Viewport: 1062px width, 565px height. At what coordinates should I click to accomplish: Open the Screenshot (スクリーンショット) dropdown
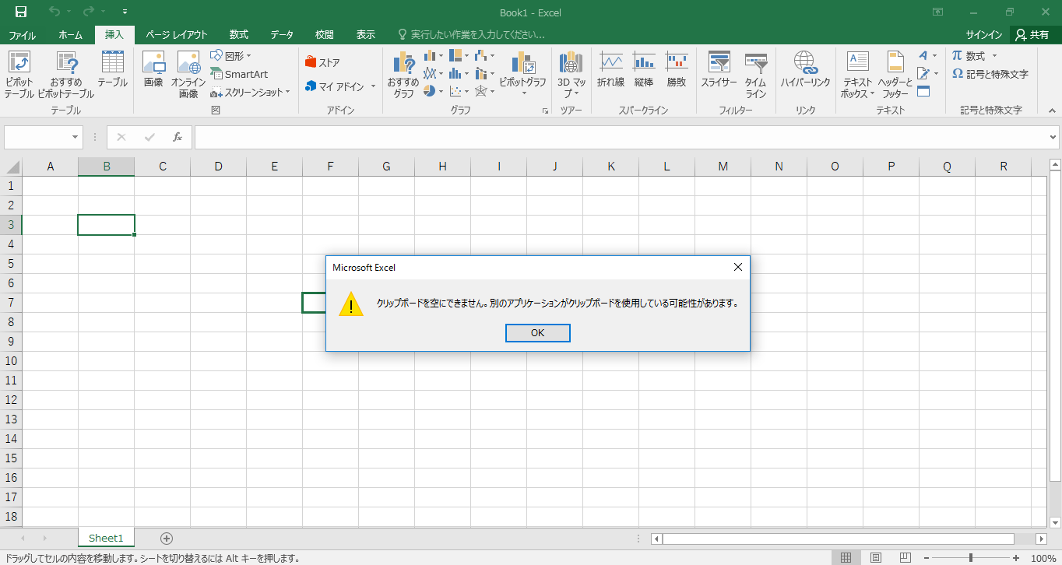point(250,92)
